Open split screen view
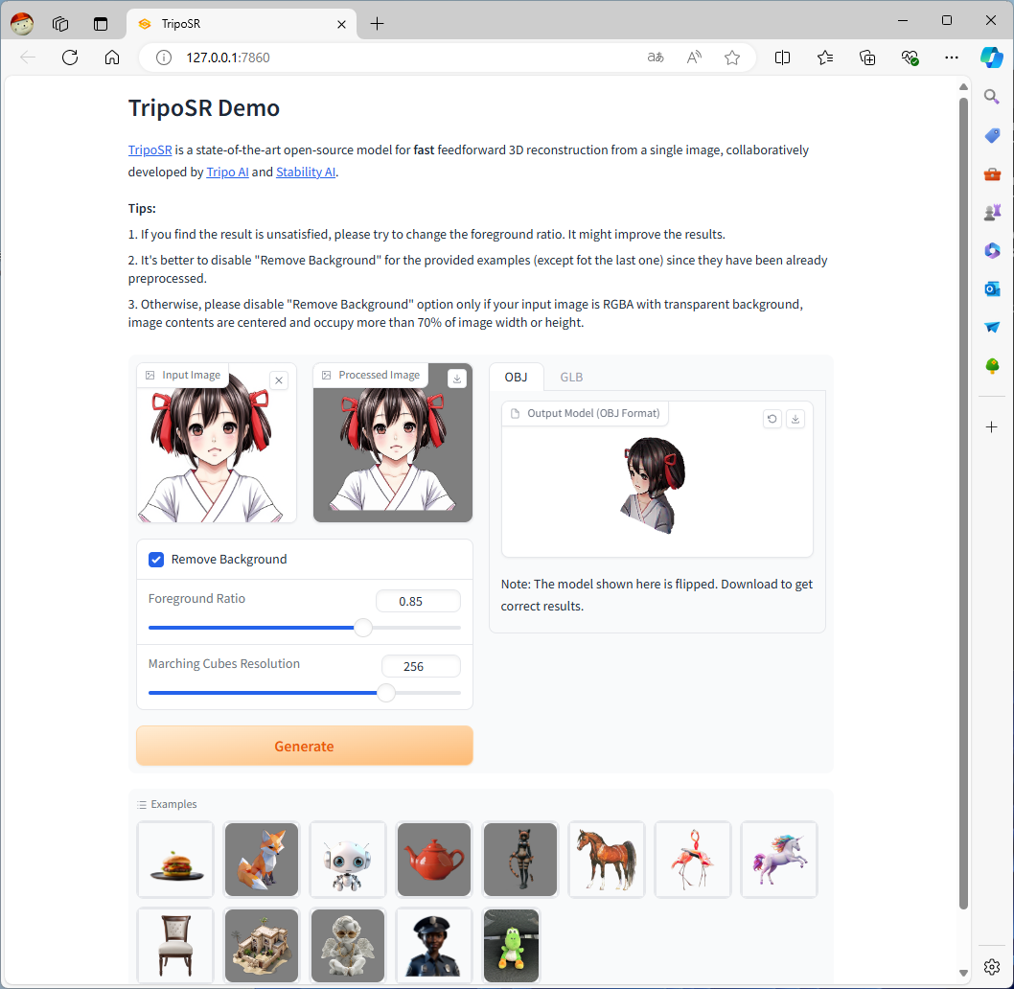 pos(782,57)
